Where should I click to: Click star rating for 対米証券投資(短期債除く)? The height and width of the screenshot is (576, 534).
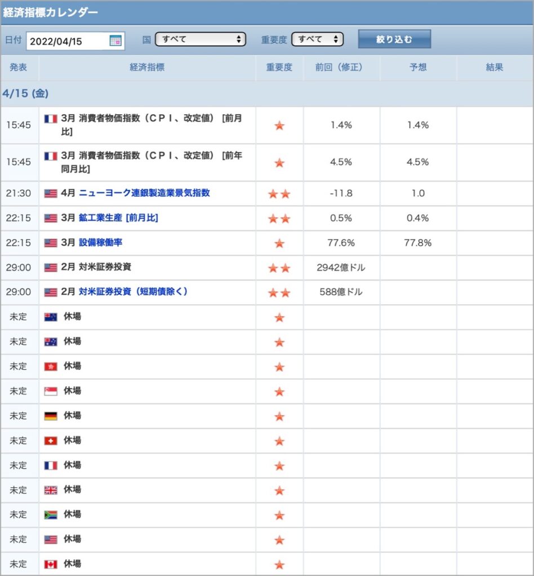pyautogui.click(x=279, y=292)
